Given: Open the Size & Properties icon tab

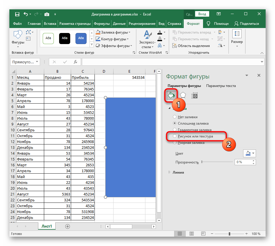Looking at the screenshot, I should [194, 95].
